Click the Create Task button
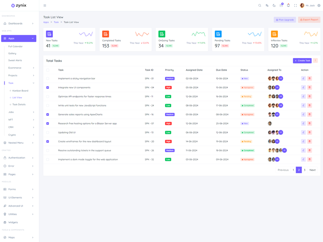This screenshot has height=242, width=323. coord(302,60)
